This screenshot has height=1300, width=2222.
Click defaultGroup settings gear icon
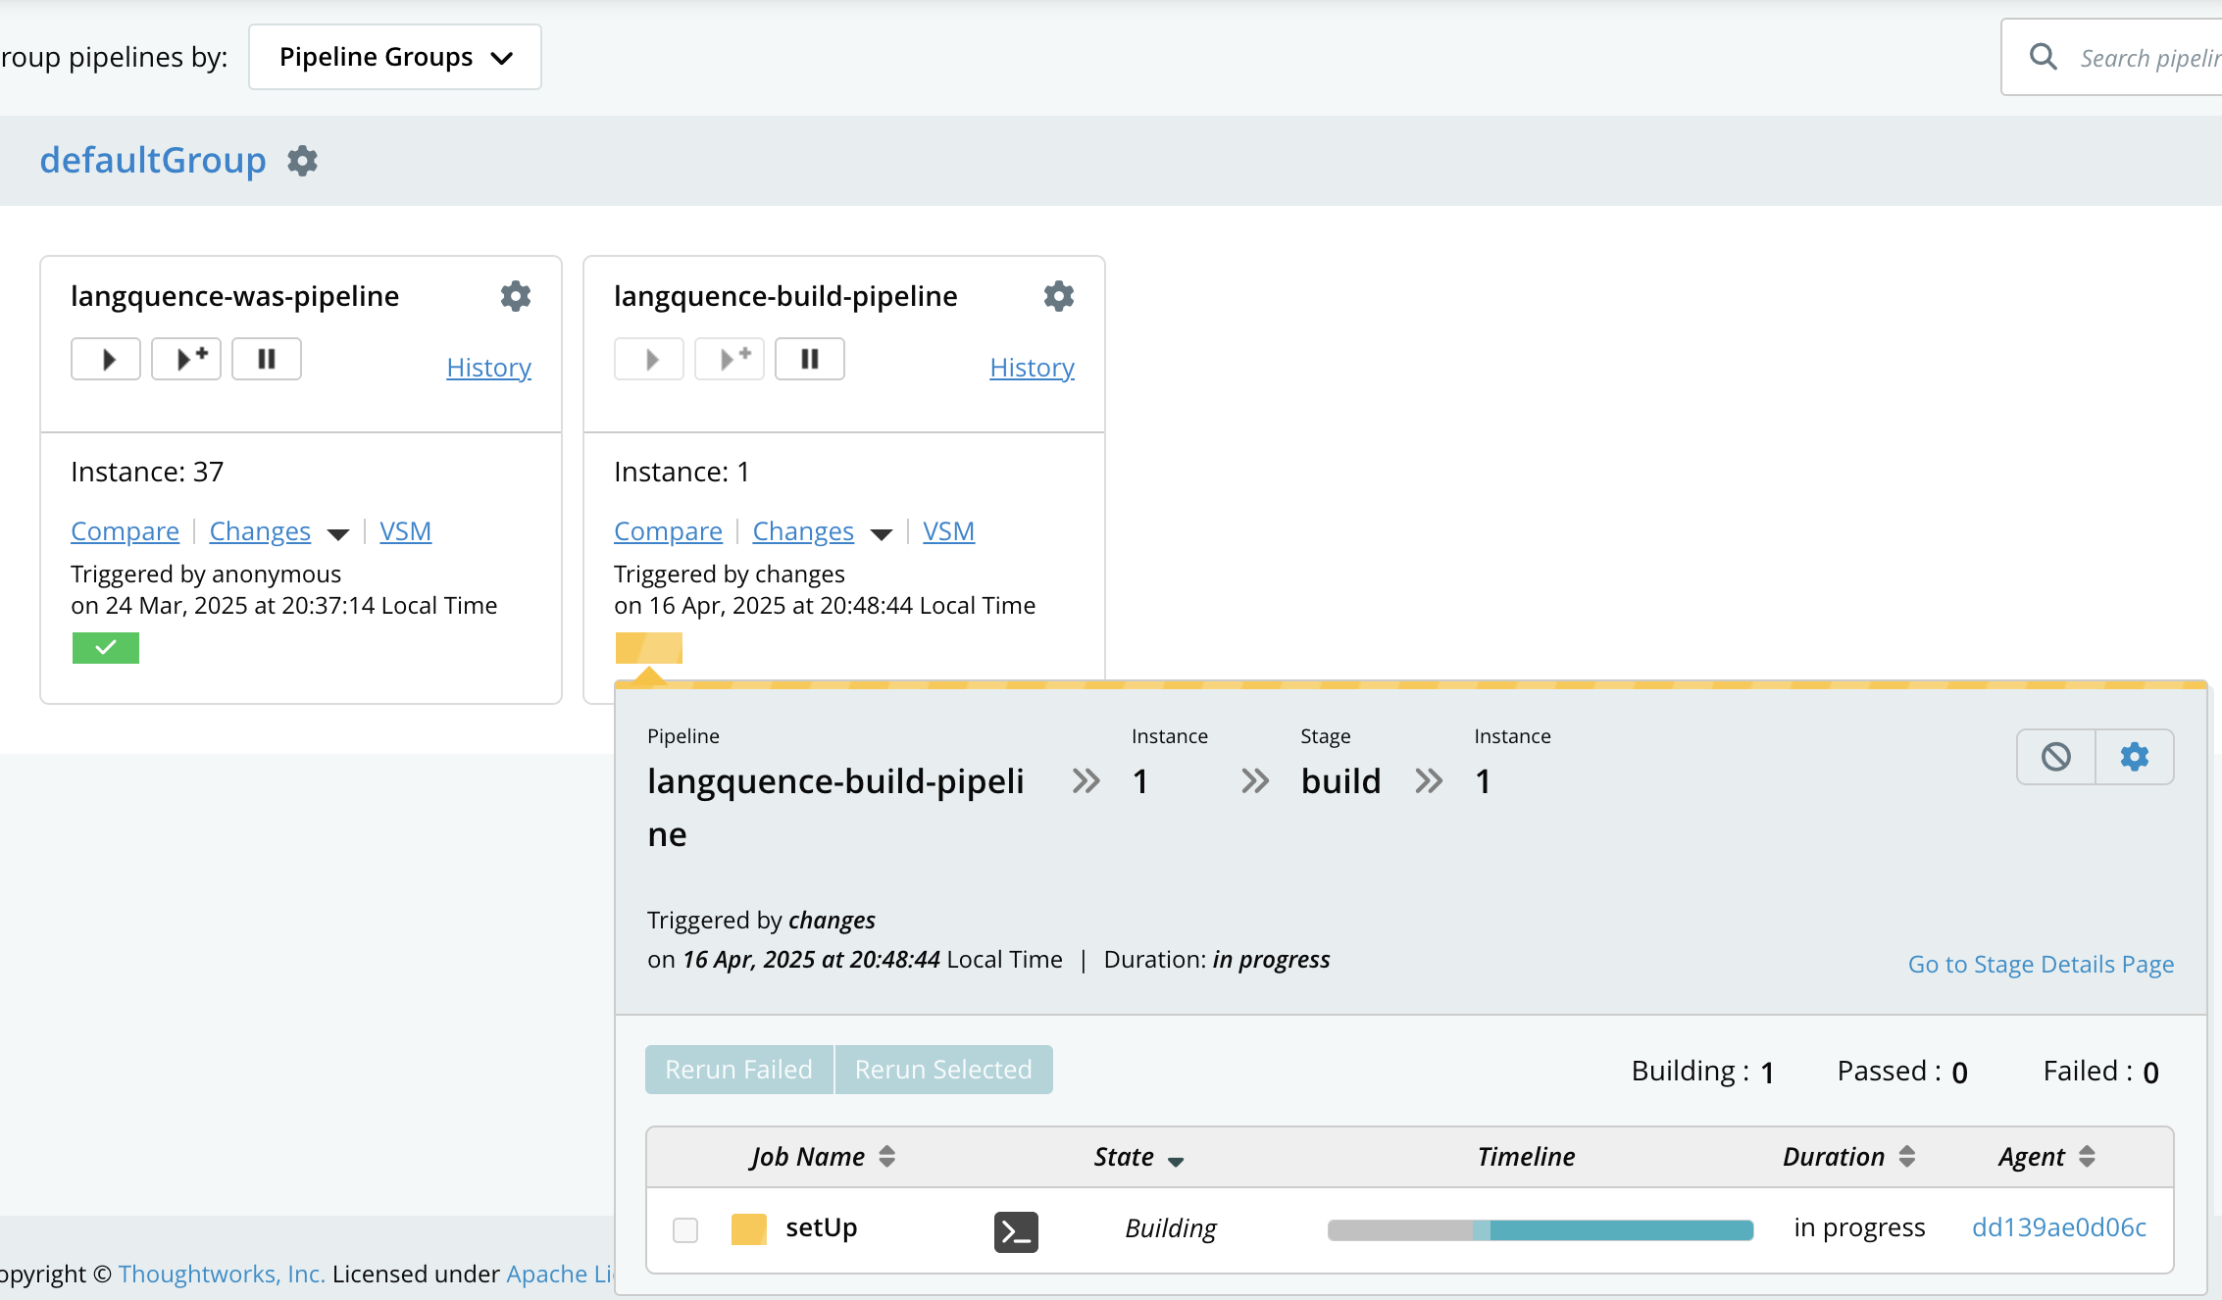pyautogui.click(x=302, y=161)
